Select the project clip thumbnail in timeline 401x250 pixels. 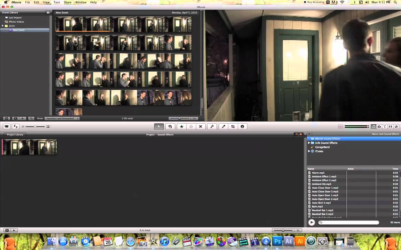pyautogui.click(x=29, y=147)
